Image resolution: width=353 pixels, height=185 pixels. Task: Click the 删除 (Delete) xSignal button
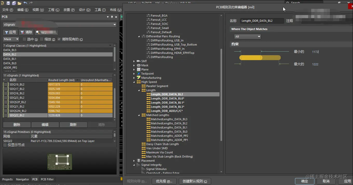pyautogui.click(x=17, y=125)
